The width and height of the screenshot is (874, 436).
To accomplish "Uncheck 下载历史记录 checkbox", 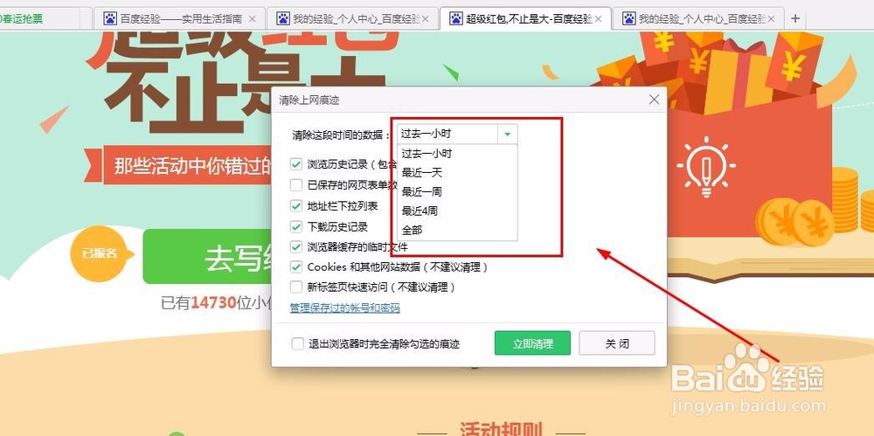I will [296, 226].
